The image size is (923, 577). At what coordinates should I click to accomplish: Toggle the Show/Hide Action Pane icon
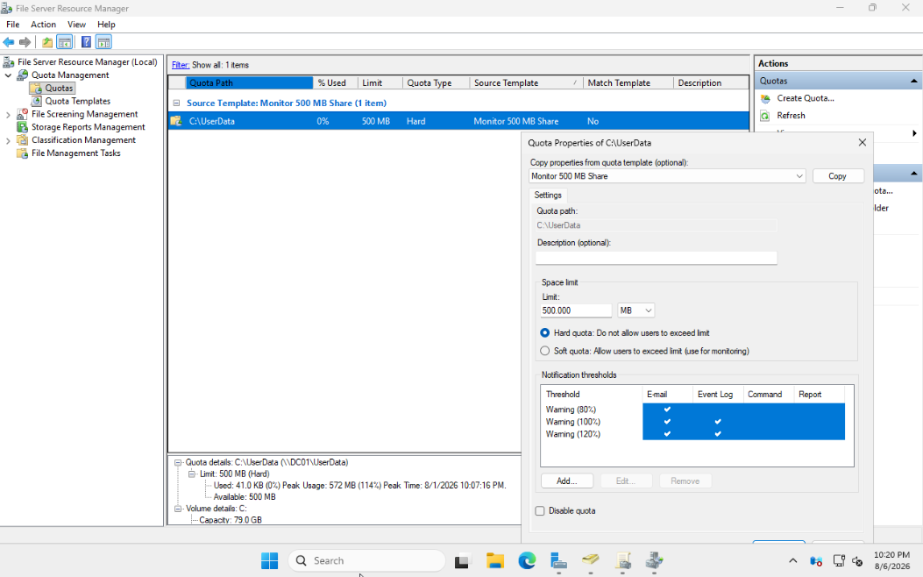[103, 42]
